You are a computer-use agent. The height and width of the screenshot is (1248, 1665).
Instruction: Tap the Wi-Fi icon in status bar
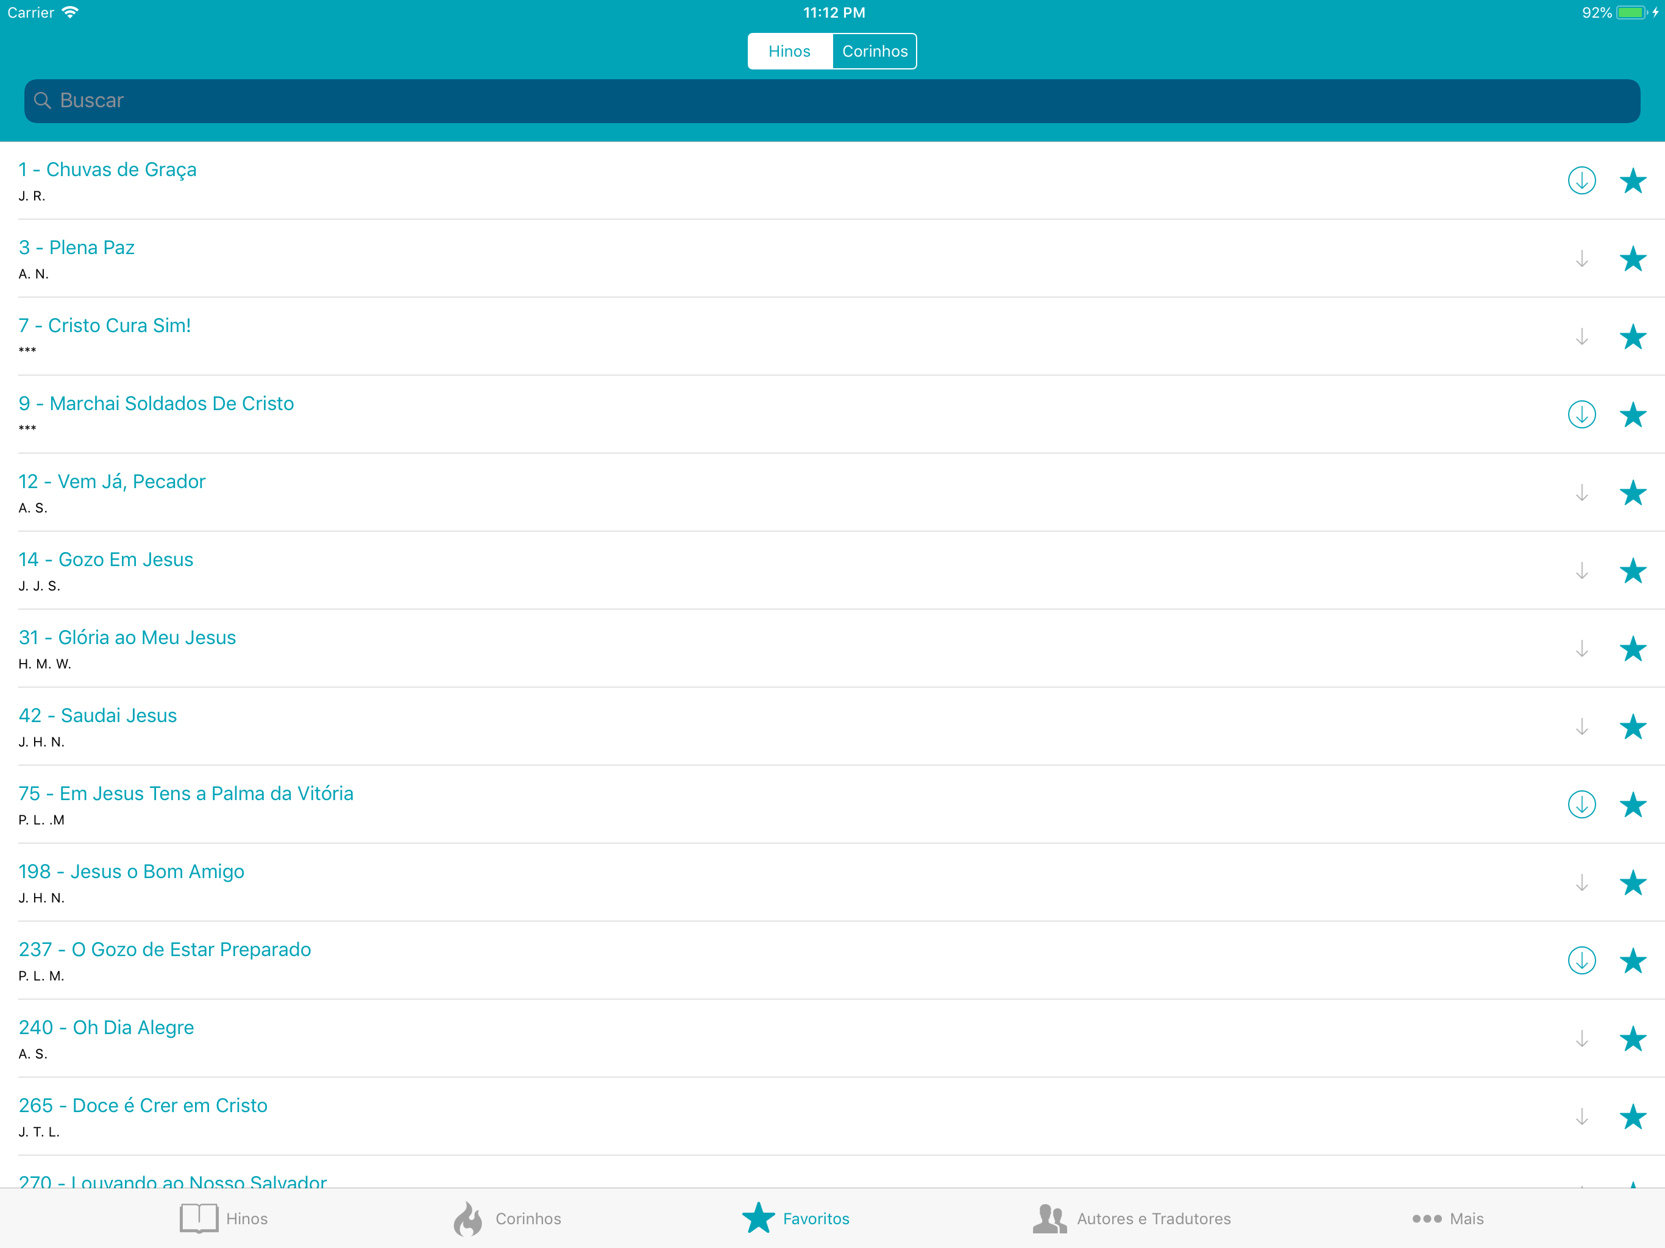[70, 12]
